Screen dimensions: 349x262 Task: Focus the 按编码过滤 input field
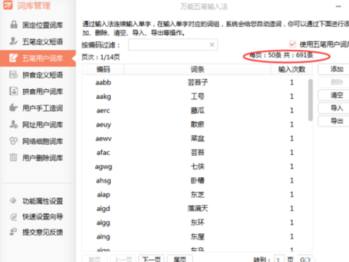point(173,45)
